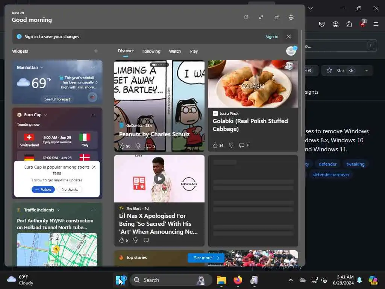This screenshot has height=289, width=385.
Task: Click Start button on taskbar
Action: (x=121, y=280)
